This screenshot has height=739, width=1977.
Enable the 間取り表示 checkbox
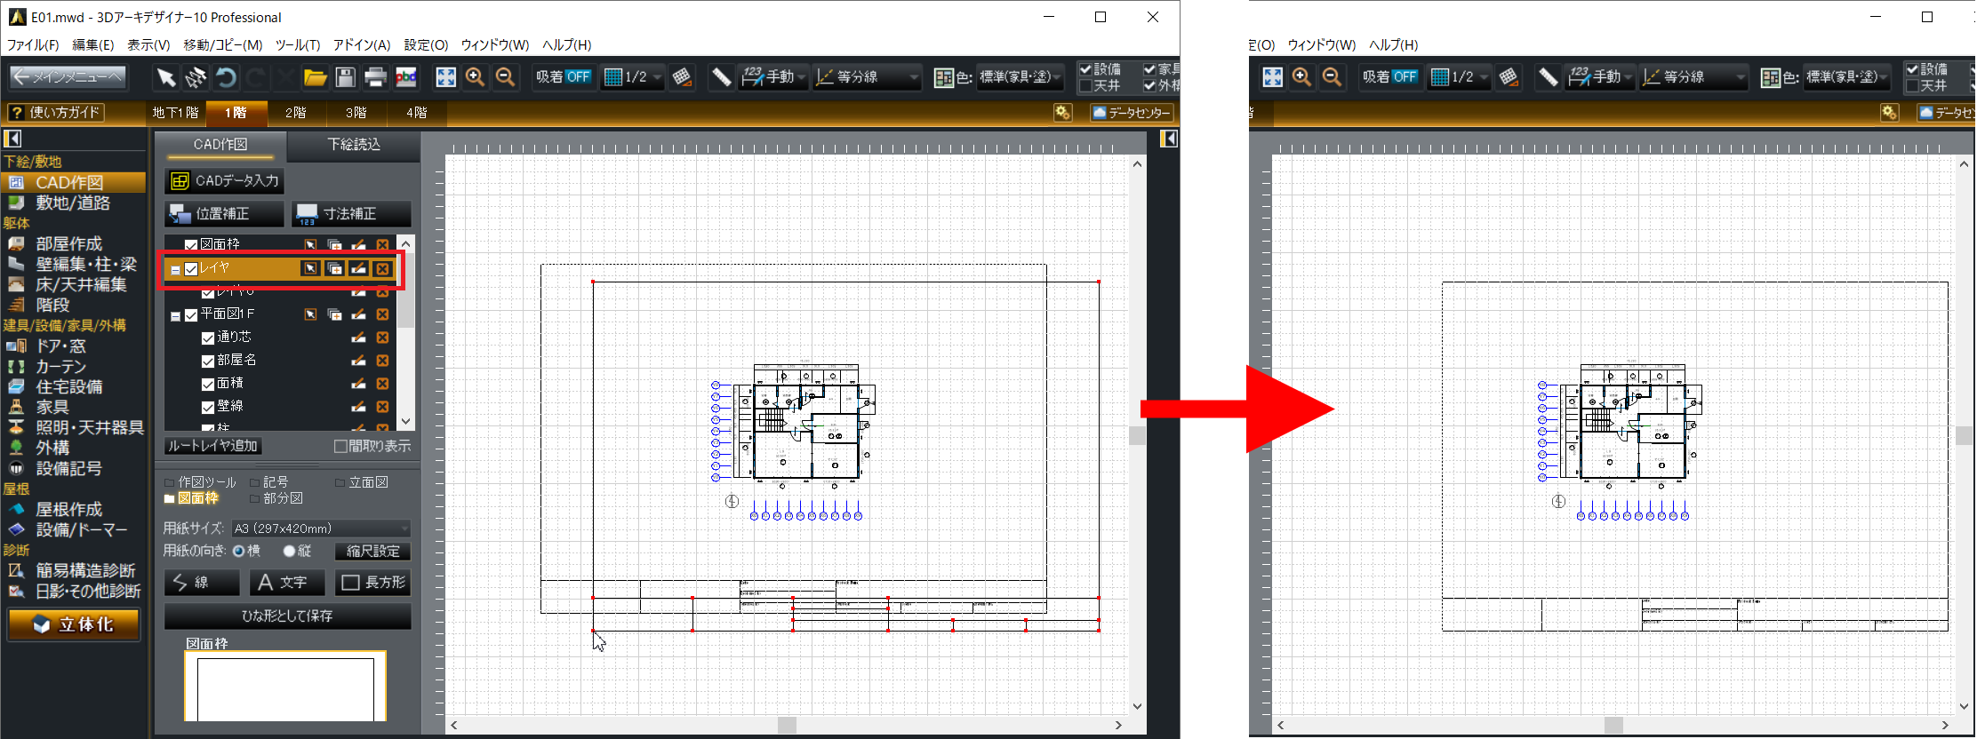[x=340, y=446]
